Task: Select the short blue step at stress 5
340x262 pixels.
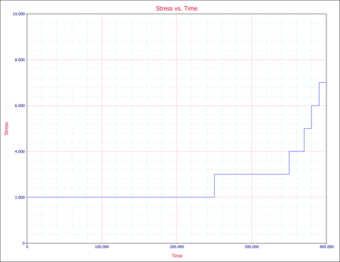Action: tap(308, 128)
